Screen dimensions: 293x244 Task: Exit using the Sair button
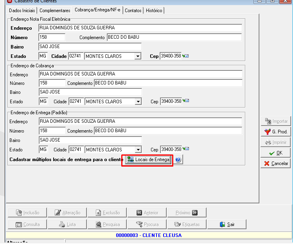tap(227, 224)
